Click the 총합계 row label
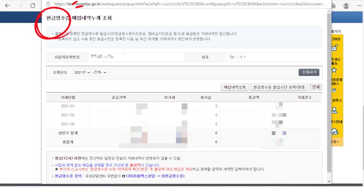364x187 pixels. (68, 142)
